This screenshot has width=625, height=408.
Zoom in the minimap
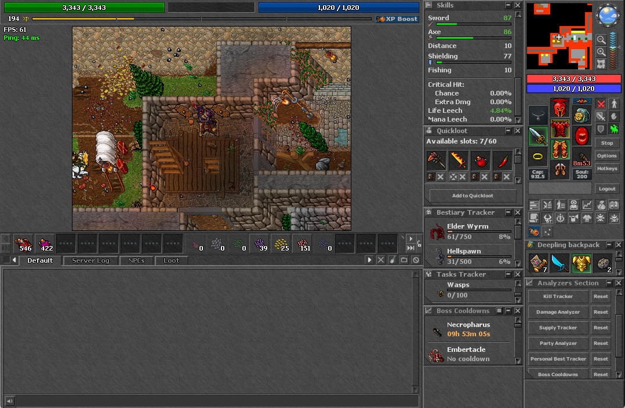tap(601, 52)
